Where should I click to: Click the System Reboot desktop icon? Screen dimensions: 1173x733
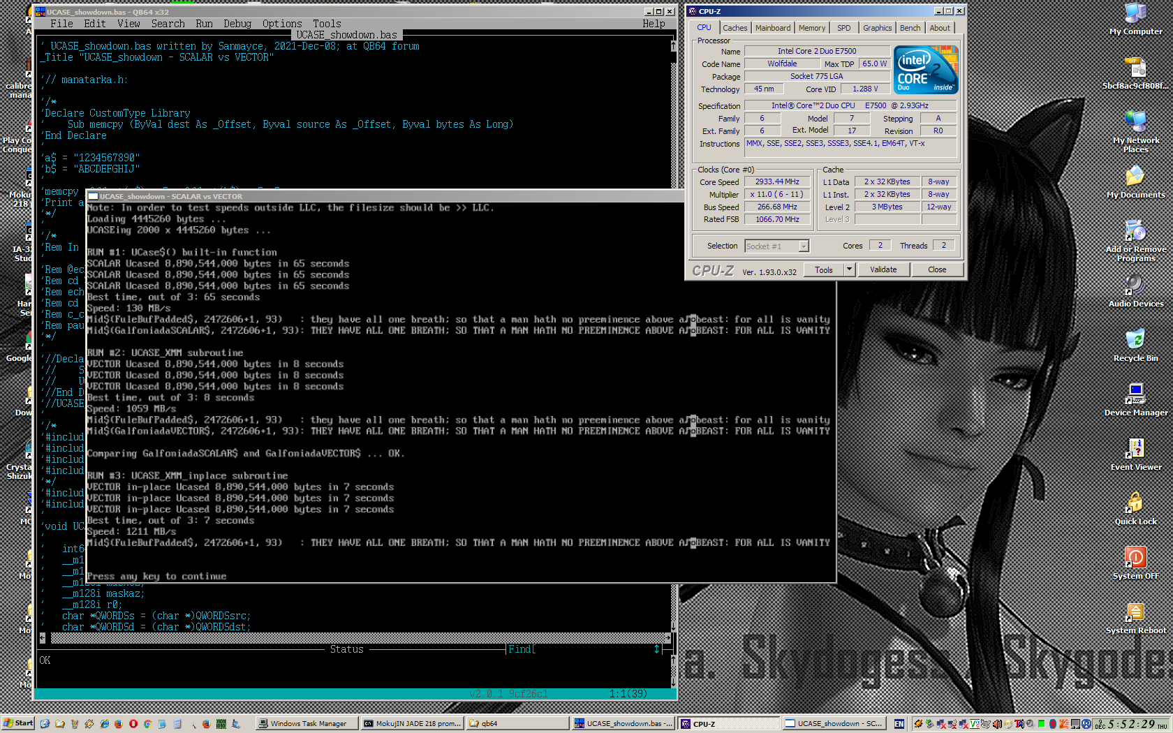(1135, 618)
